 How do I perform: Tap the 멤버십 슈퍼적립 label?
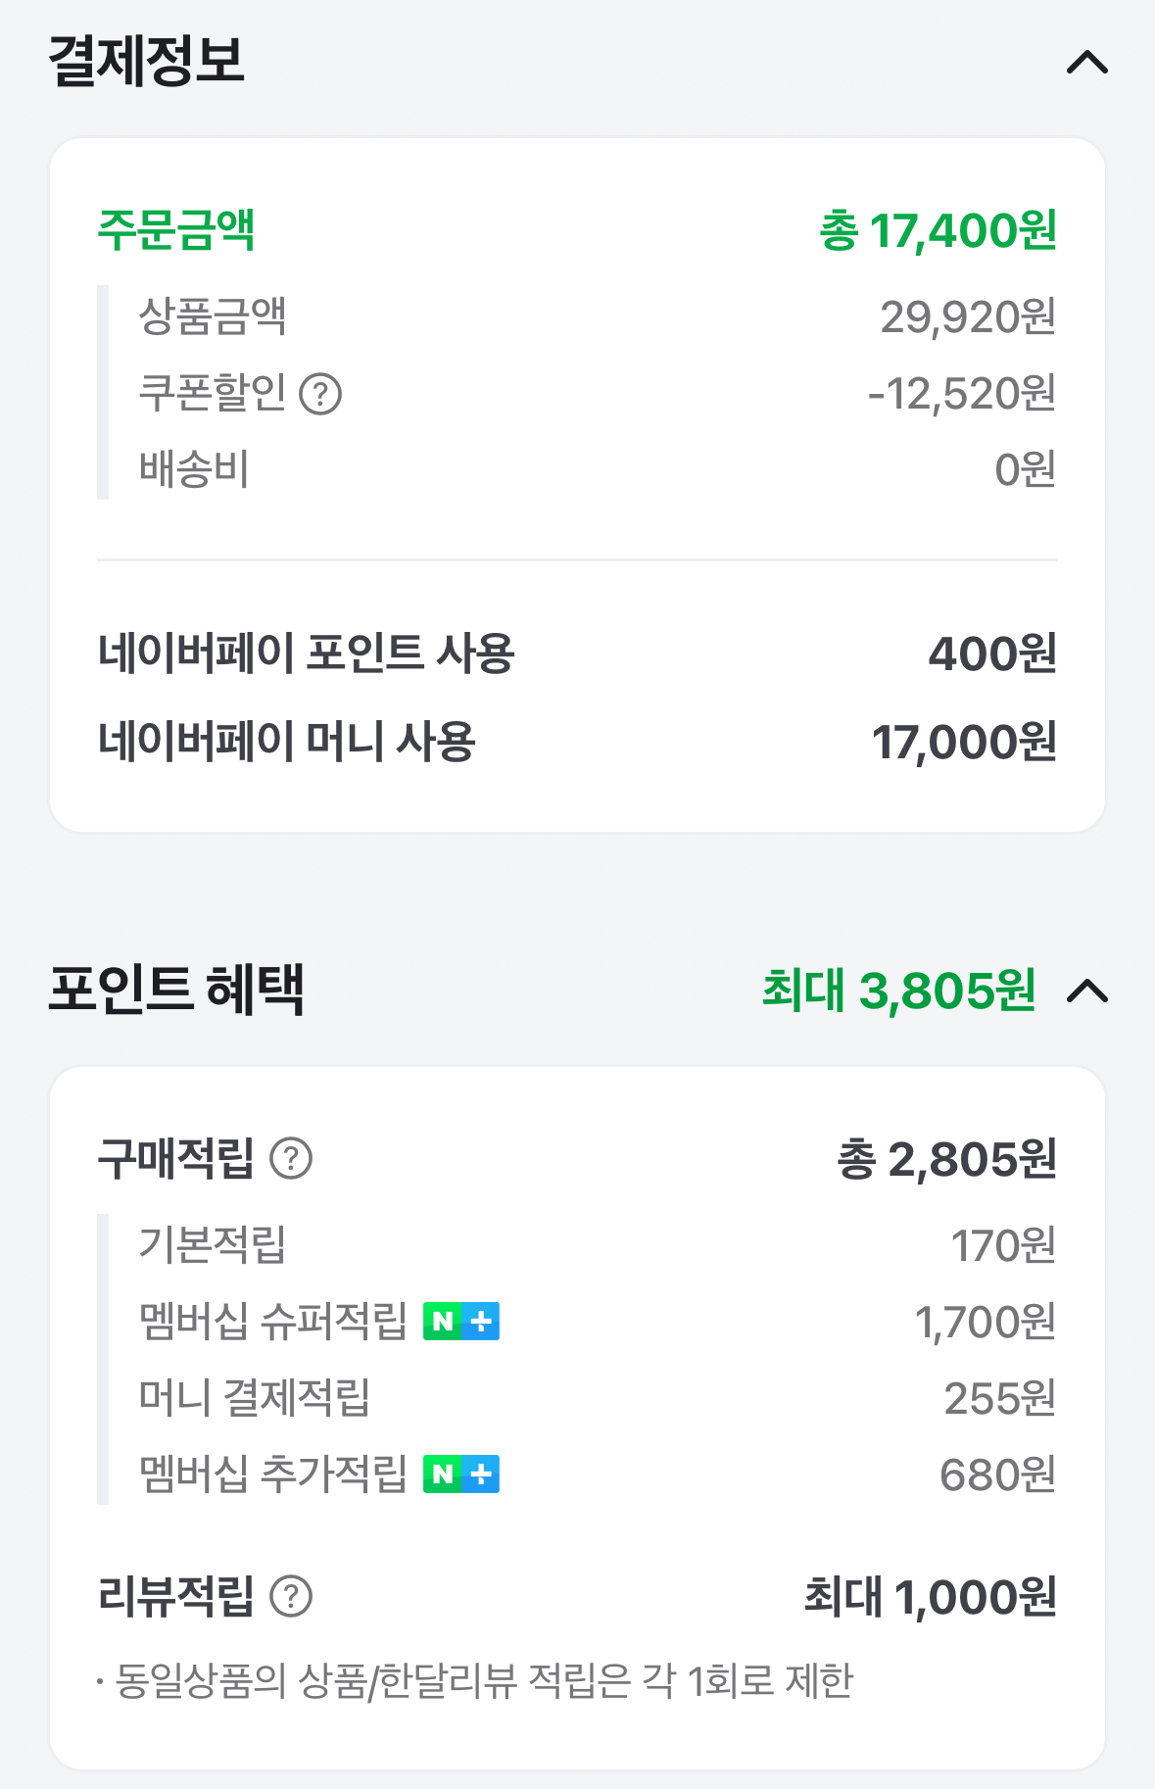(x=273, y=1322)
